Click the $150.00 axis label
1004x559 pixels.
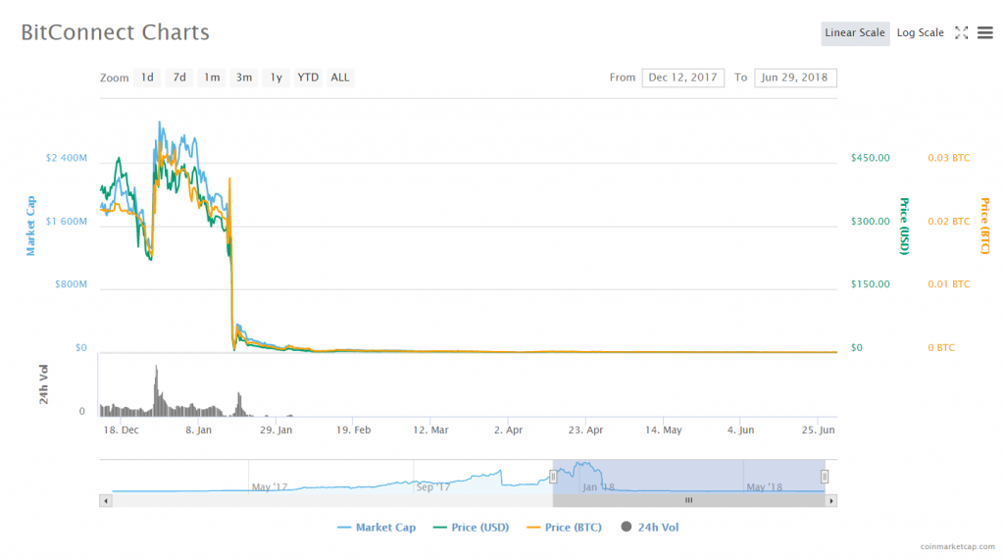click(871, 284)
